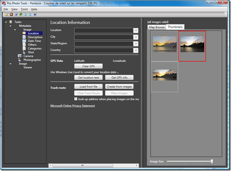231x171 pixels.
Task: Open the Tools menu
Action: coord(24,9)
